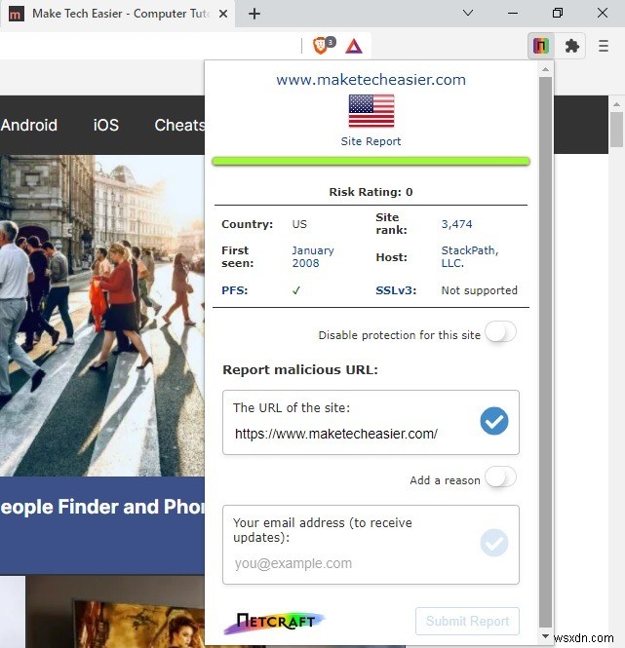Click the SSLv3 label link
The height and width of the screenshot is (648, 625).
click(396, 290)
